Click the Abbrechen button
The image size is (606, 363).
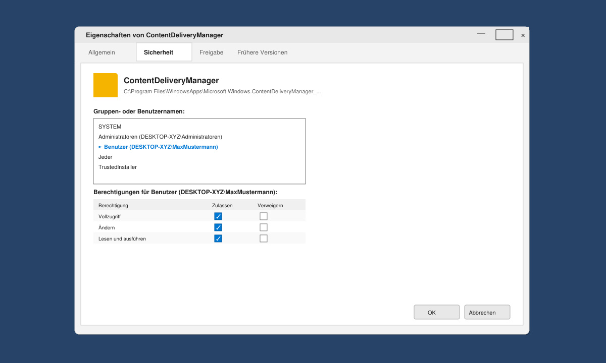click(x=487, y=313)
